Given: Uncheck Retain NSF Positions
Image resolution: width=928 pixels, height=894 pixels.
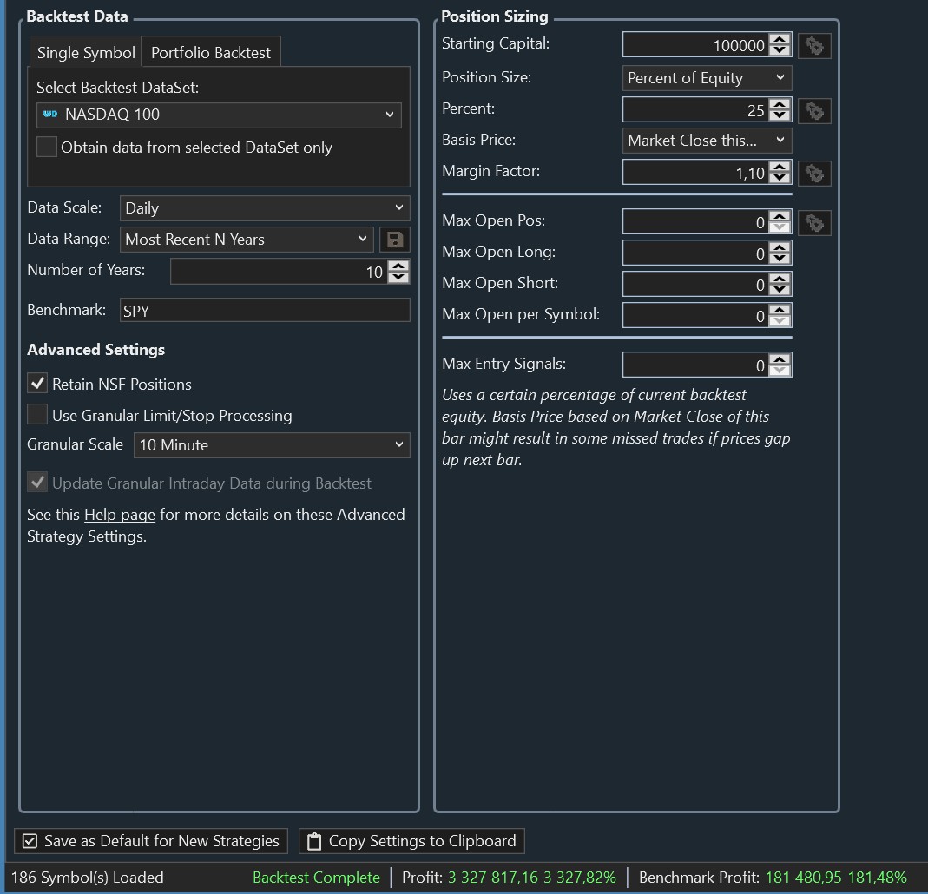Looking at the screenshot, I should pos(38,384).
